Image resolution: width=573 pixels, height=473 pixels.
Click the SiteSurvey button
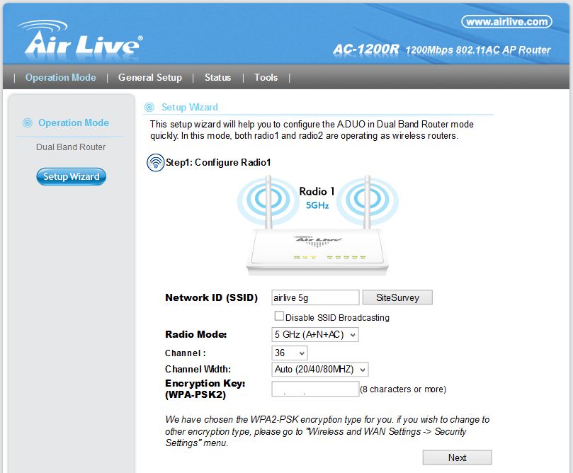(397, 297)
